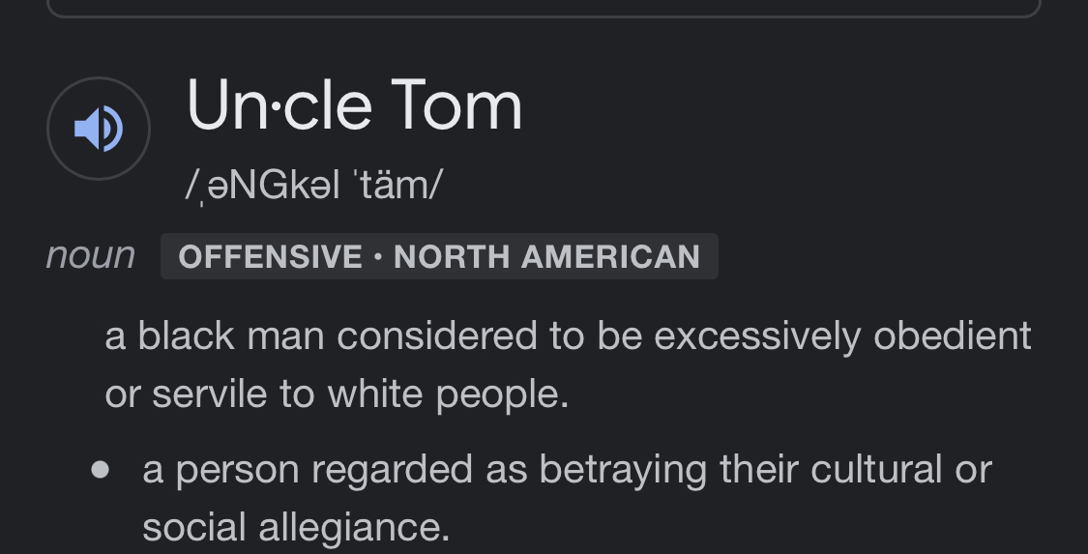Click the "OFFENSIVE" usage label
The width and height of the screenshot is (1088, 554).
(271, 256)
